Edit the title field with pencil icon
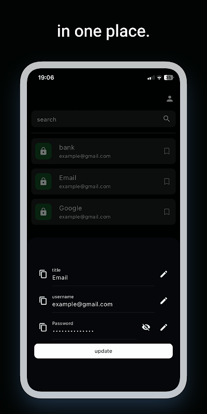 [x=164, y=274]
